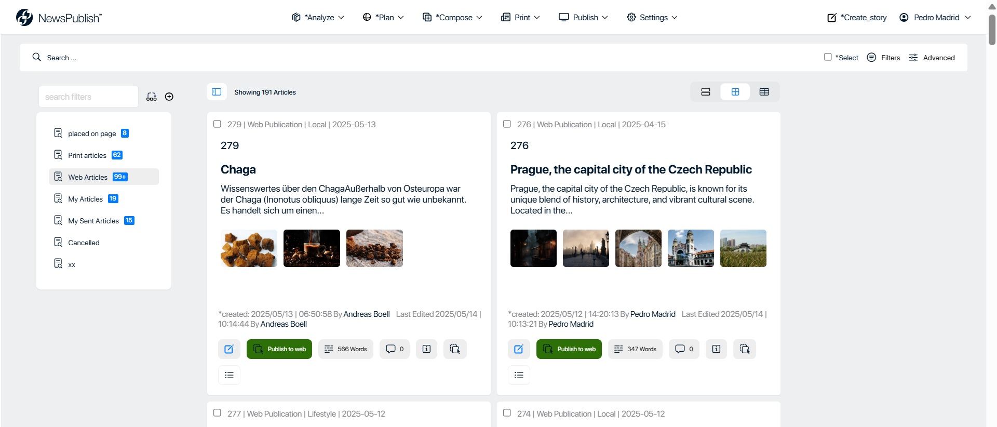This screenshot has width=997, height=427.
Task: Publish article 276 to web
Action: point(569,349)
